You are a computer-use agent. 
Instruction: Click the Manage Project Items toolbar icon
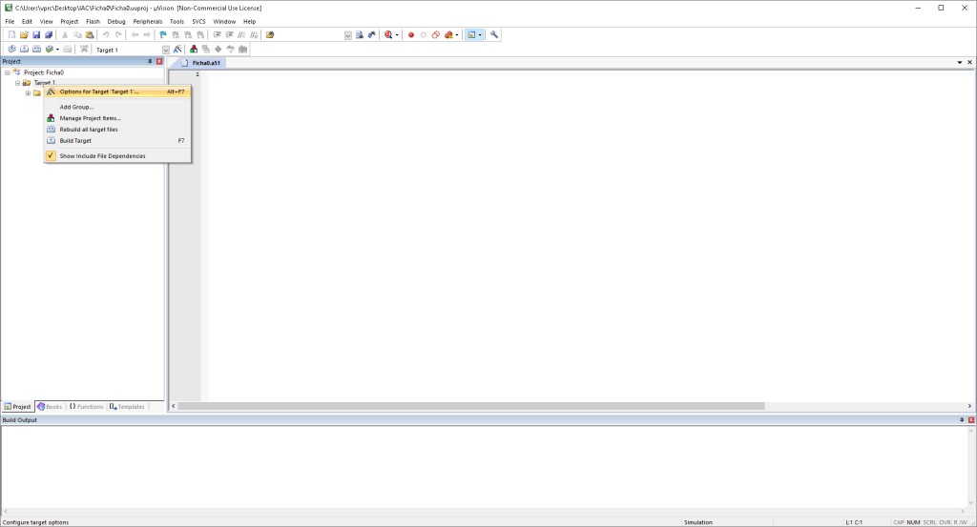[194, 50]
